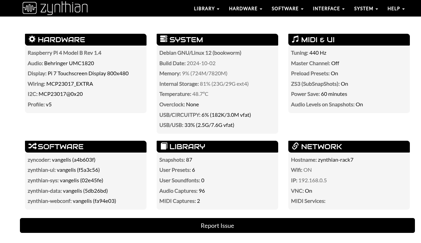This screenshot has height=243, width=421.
Task: Open the INTERFACE dropdown menu
Action: tap(328, 8)
